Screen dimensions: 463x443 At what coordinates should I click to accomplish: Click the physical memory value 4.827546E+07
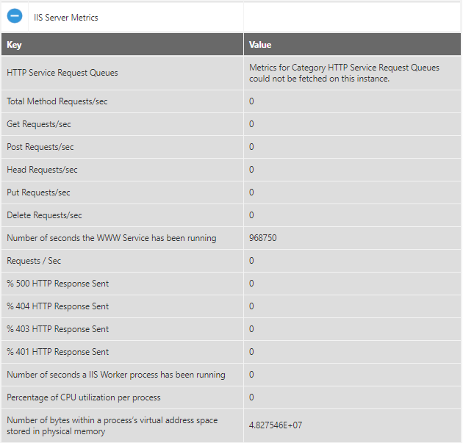coord(276,425)
